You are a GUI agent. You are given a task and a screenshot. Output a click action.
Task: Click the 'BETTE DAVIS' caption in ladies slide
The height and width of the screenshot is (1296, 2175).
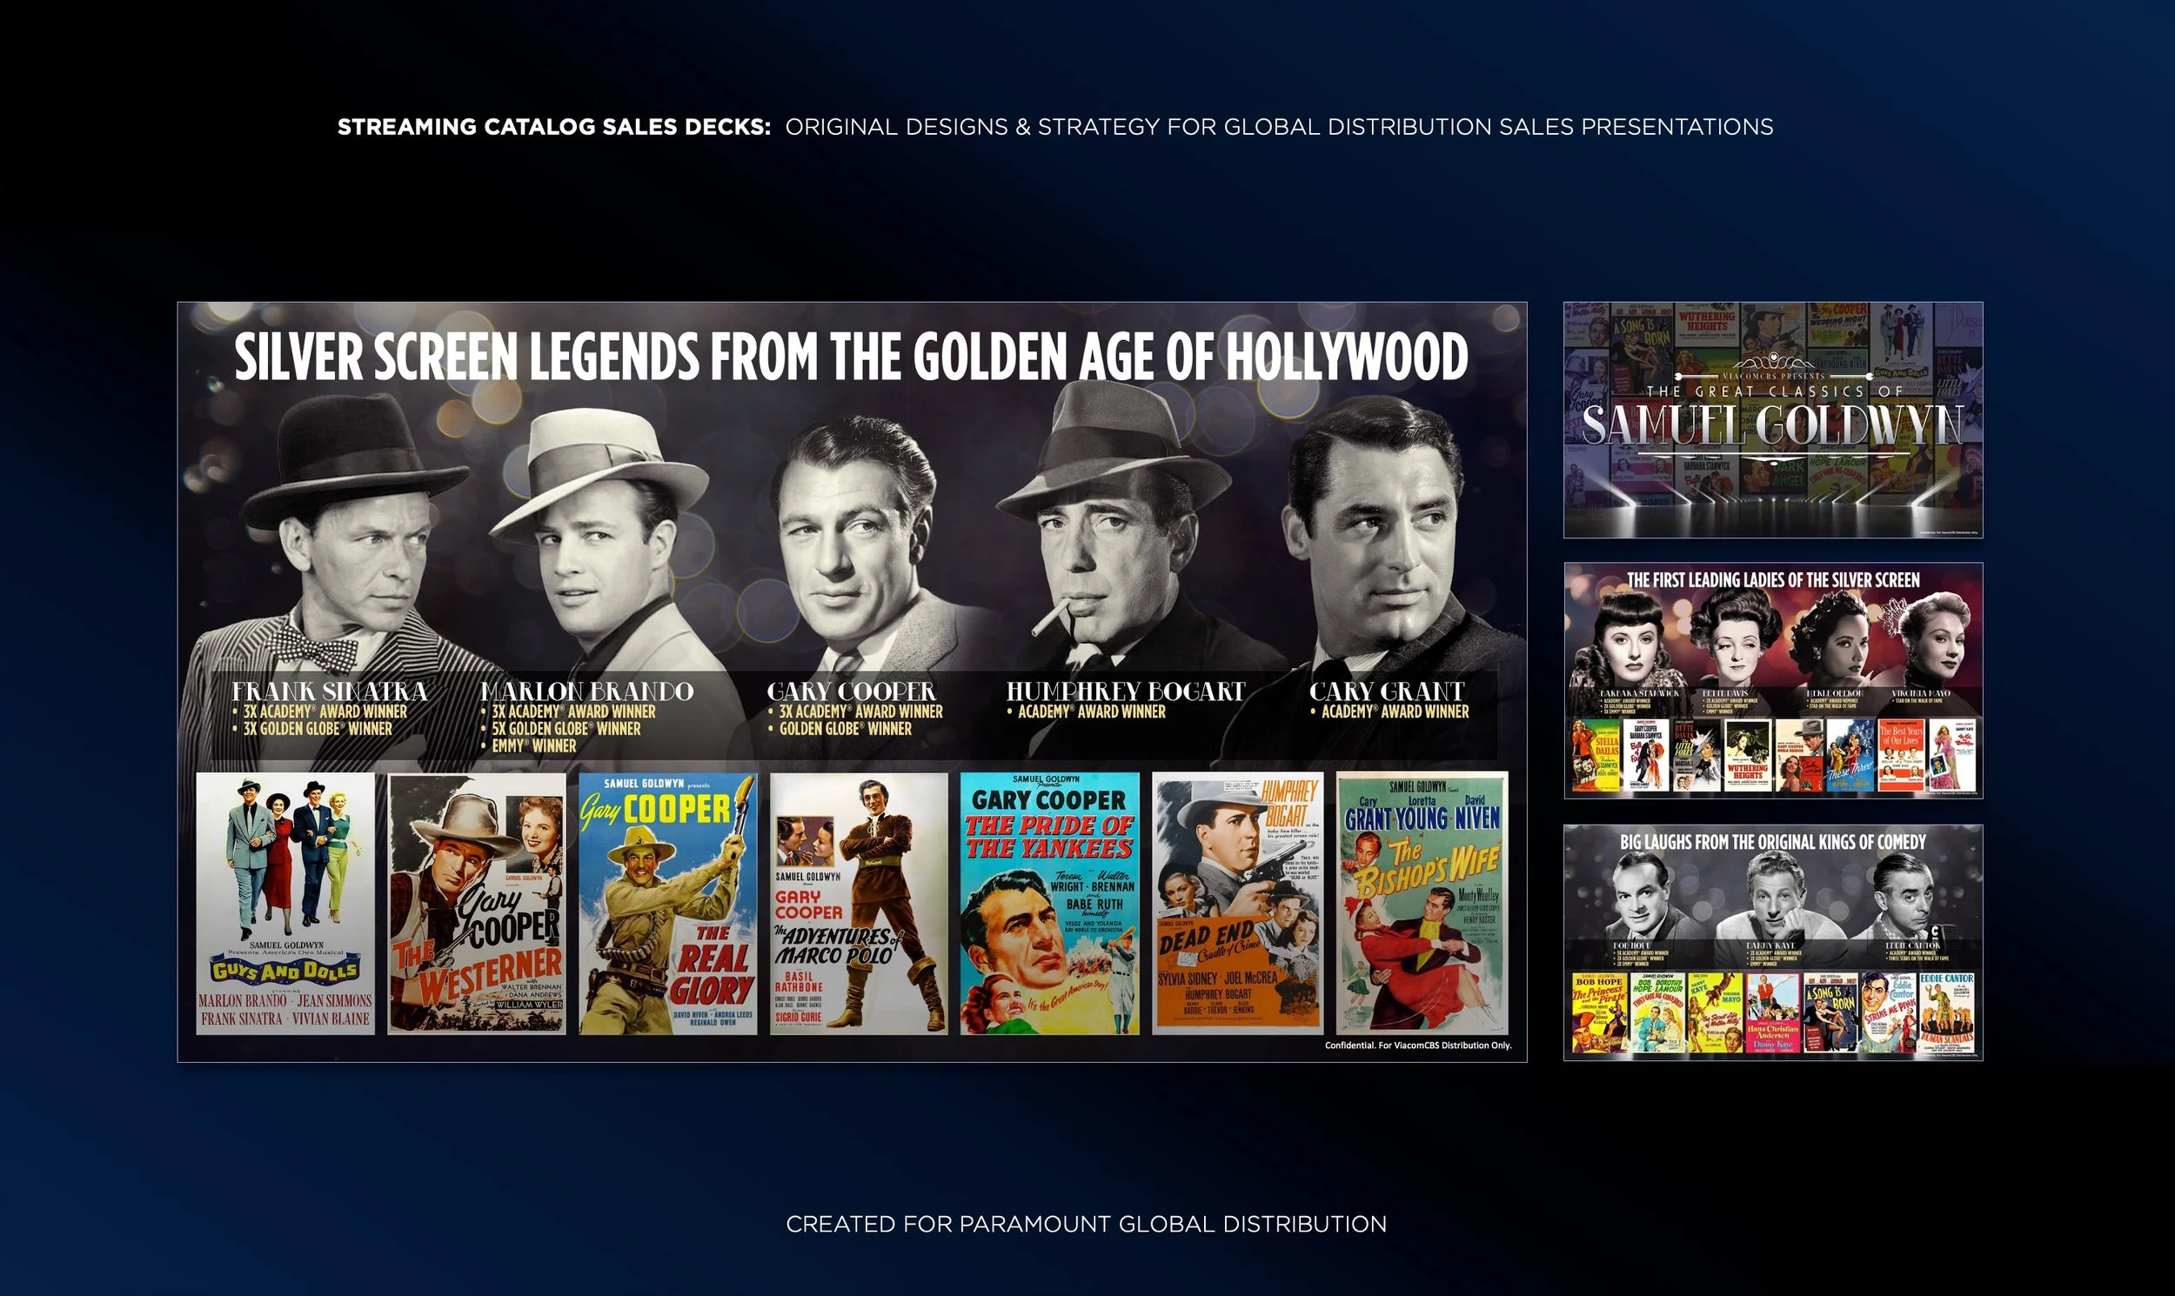pyautogui.click(x=1726, y=693)
